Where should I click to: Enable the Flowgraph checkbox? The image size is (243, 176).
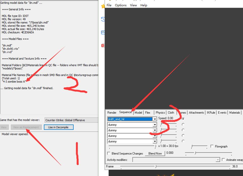[x=212, y=146]
